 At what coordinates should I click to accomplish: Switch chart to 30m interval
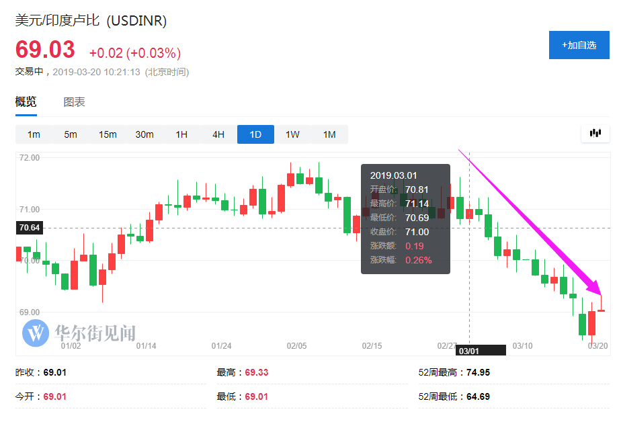pyautogui.click(x=145, y=134)
